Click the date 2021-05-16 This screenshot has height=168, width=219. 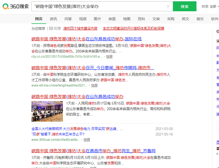164,134
